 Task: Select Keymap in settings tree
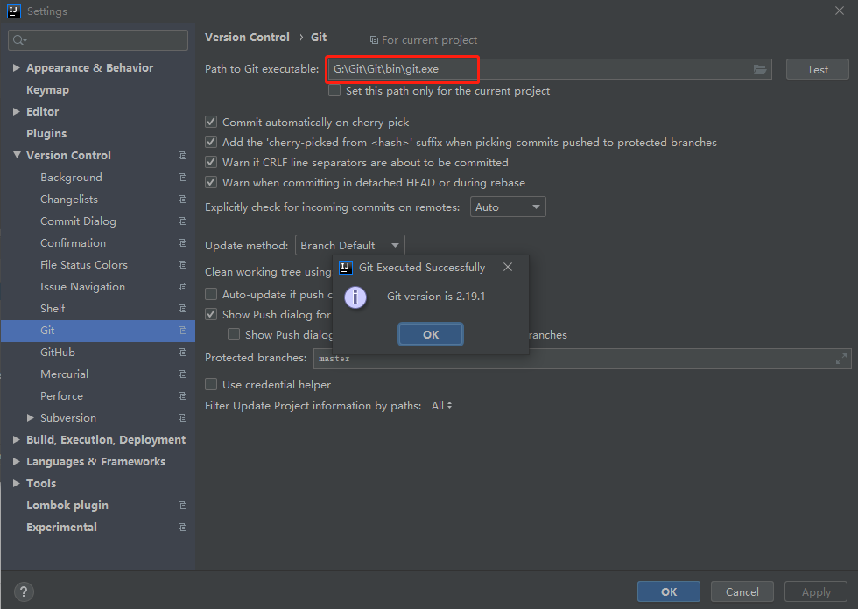click(x=47, y=89)
